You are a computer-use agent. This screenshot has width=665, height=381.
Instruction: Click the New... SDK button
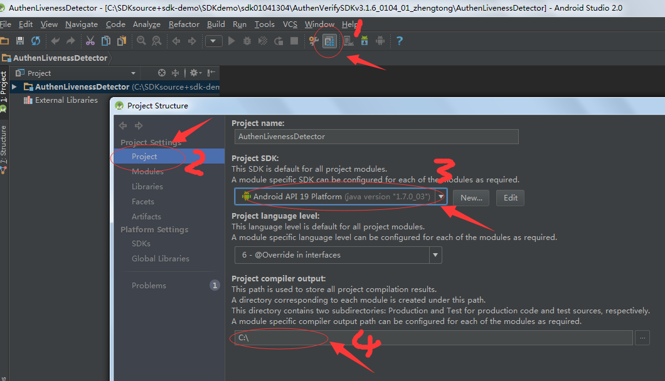pyautogui.click(x=471, y=198)
